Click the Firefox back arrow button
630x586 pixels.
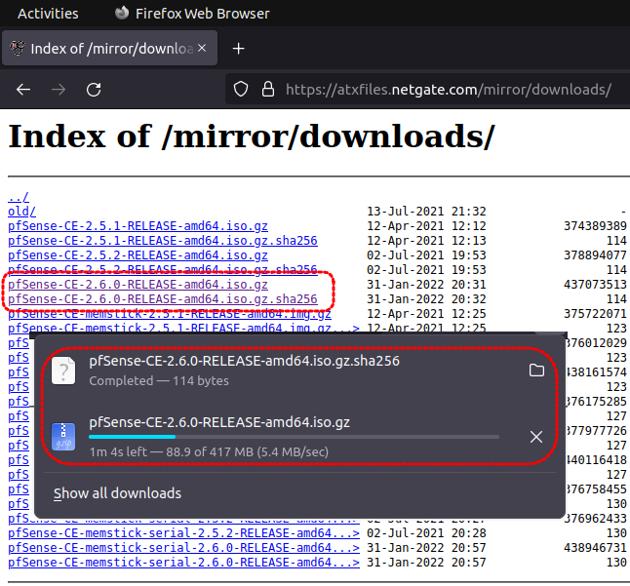pyautogui.click(x=23, y=89)
